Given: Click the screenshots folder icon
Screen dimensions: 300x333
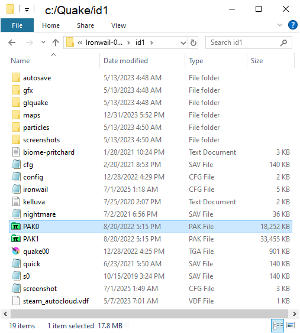Looking at the screenshot, I should point(16,140).
